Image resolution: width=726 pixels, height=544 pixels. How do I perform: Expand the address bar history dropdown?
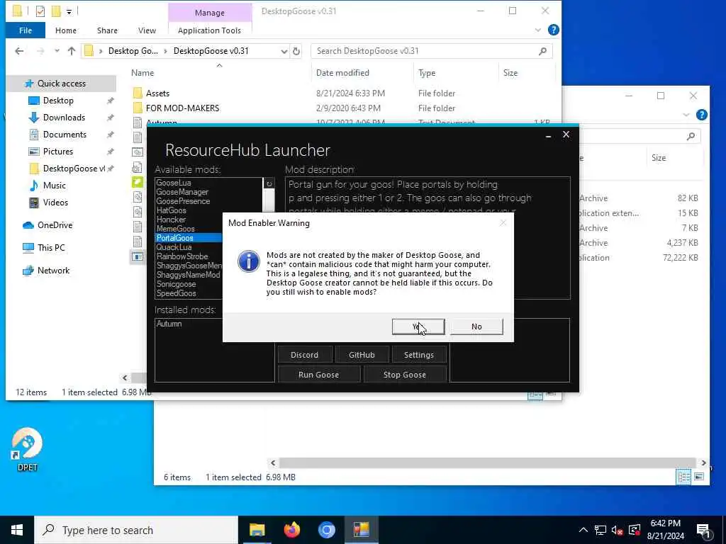pos(284,51)
